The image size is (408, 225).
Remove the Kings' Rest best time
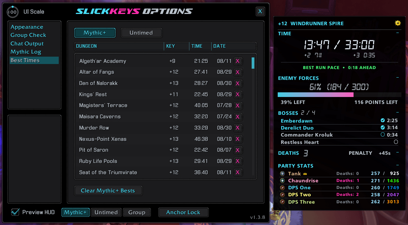tap(238, 95)
